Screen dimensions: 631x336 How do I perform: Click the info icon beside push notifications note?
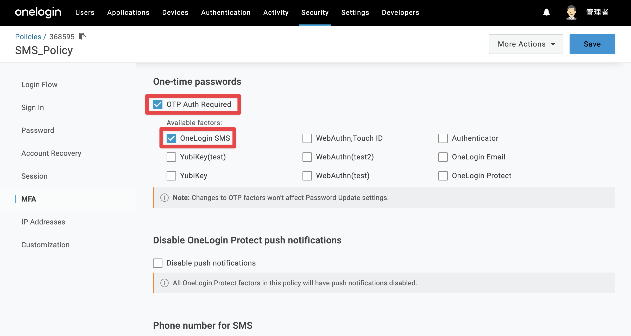coord(164,283)
